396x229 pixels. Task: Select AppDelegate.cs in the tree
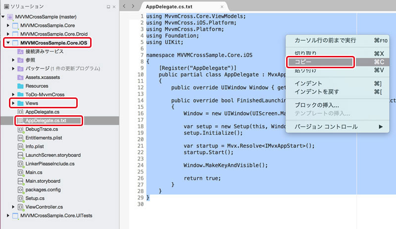pos(43,112)
